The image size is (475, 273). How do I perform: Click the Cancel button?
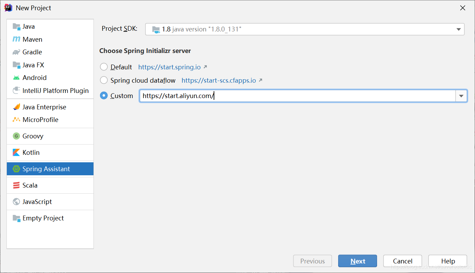(x=403, y=261)
